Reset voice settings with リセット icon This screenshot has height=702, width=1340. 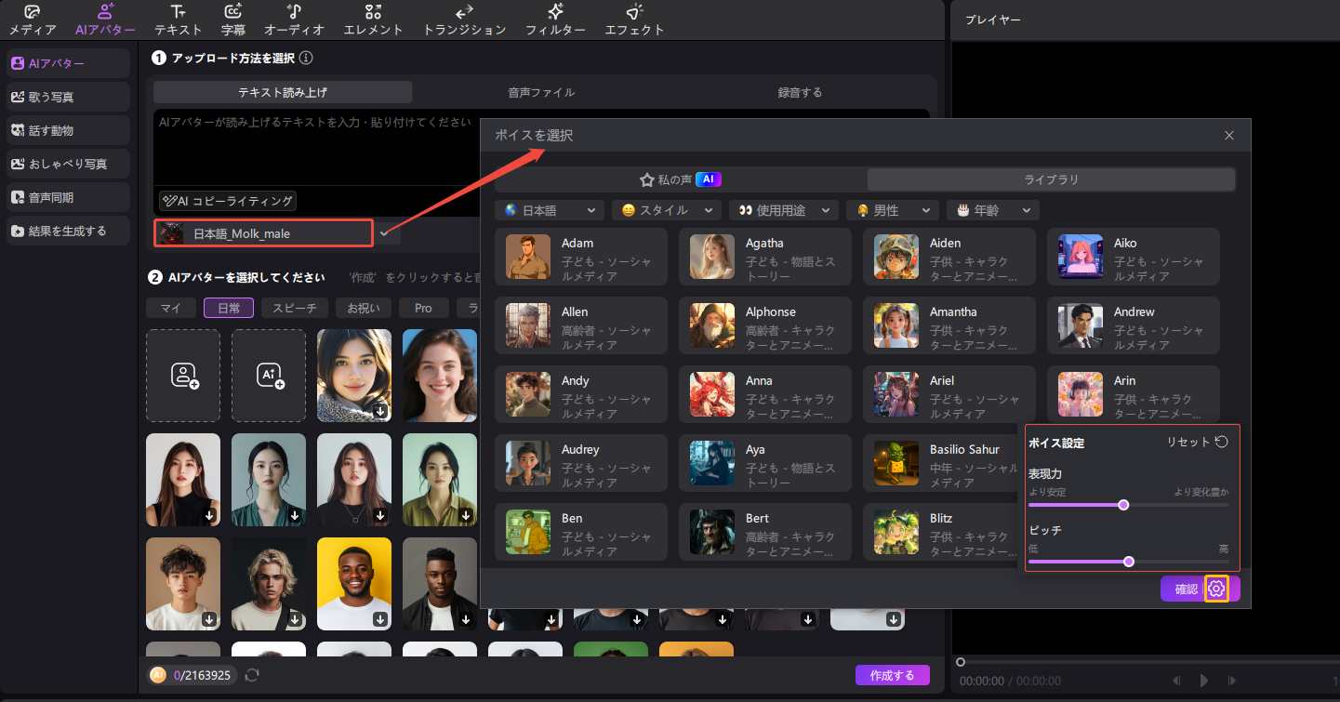click(x=1222, y=443)
